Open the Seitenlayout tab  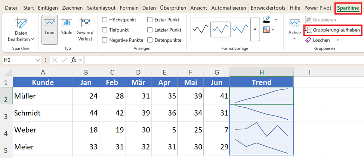101,8
